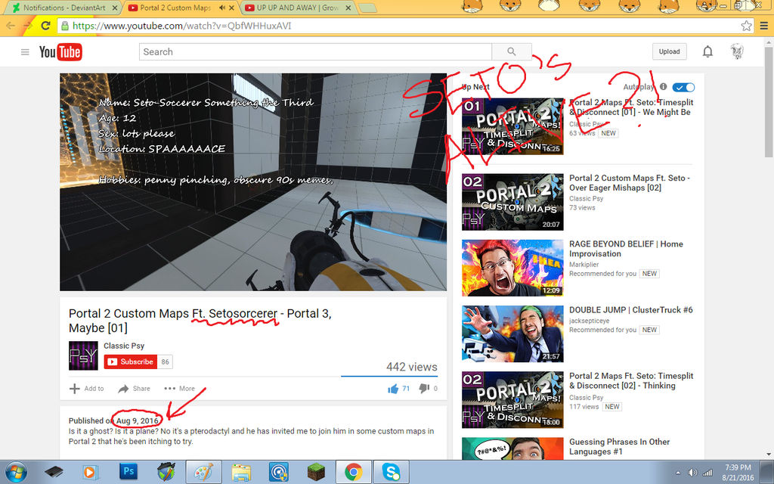Open the YouTube guide hamburger menu
The width and height of the screenshot is (774, 484).
[x=25, y=52]
